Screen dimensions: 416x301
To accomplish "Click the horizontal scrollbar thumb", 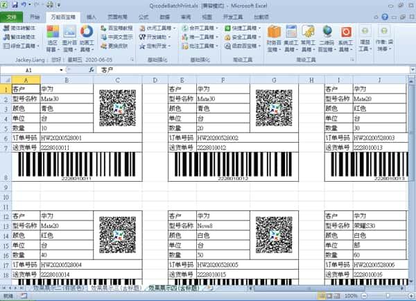I will (309, 289).
